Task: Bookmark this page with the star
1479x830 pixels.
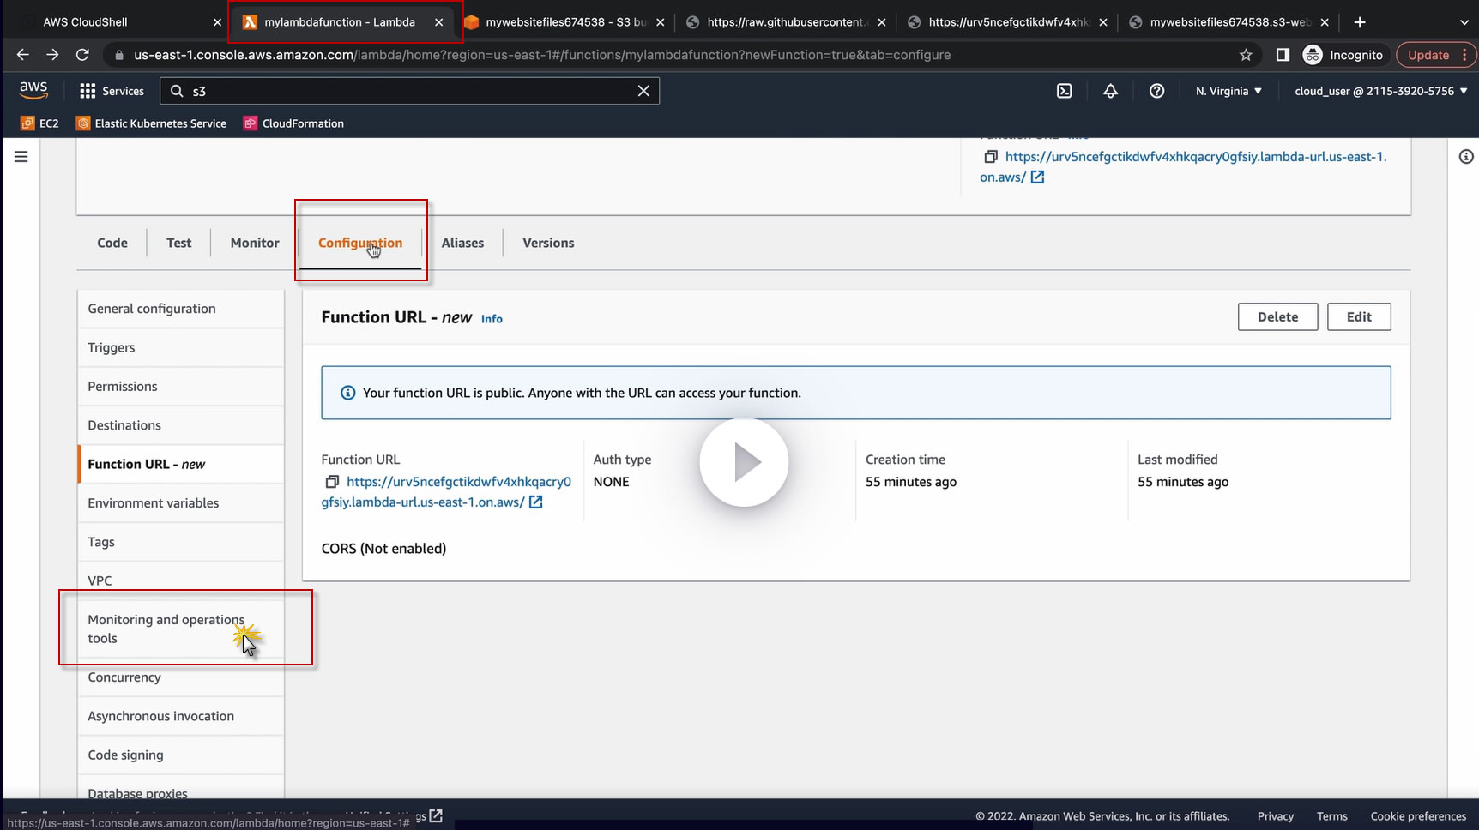Action: (1246, 55)
